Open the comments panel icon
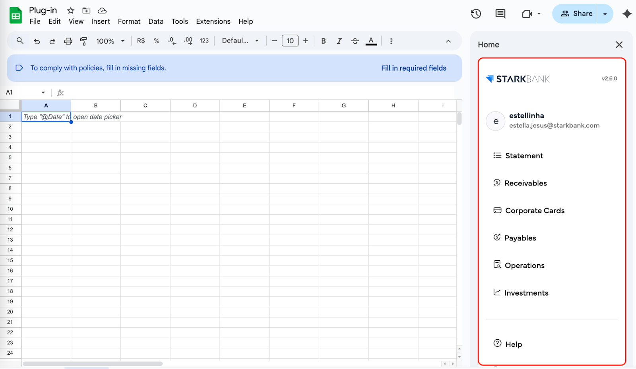 tap(500, 14)
